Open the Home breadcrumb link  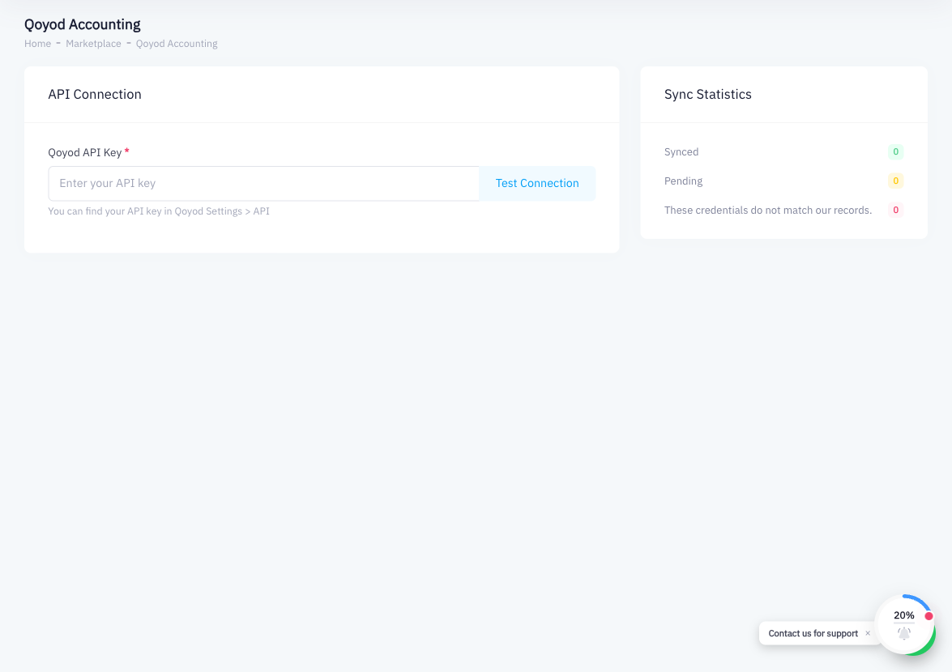click(37, 44)
